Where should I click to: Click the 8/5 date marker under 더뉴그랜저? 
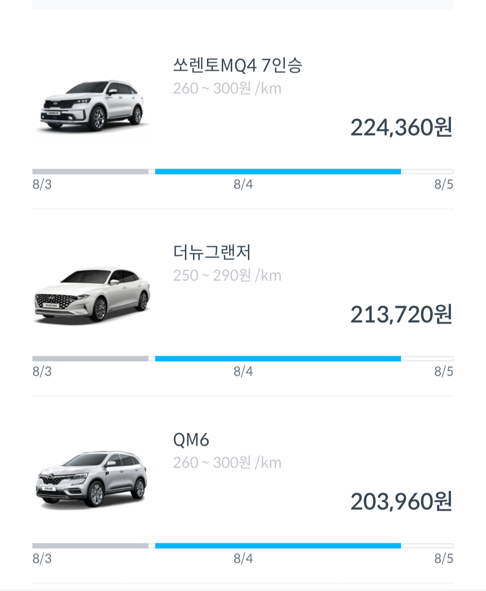coord(444,372)
